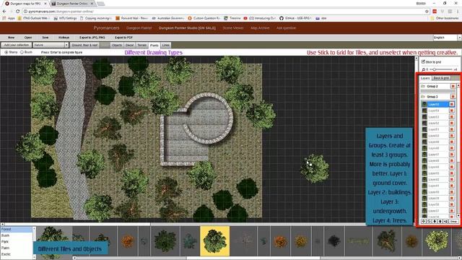The image size is (462, 260).
Task: Pick the black shrub thumbnail
Action: coord(334,240)
